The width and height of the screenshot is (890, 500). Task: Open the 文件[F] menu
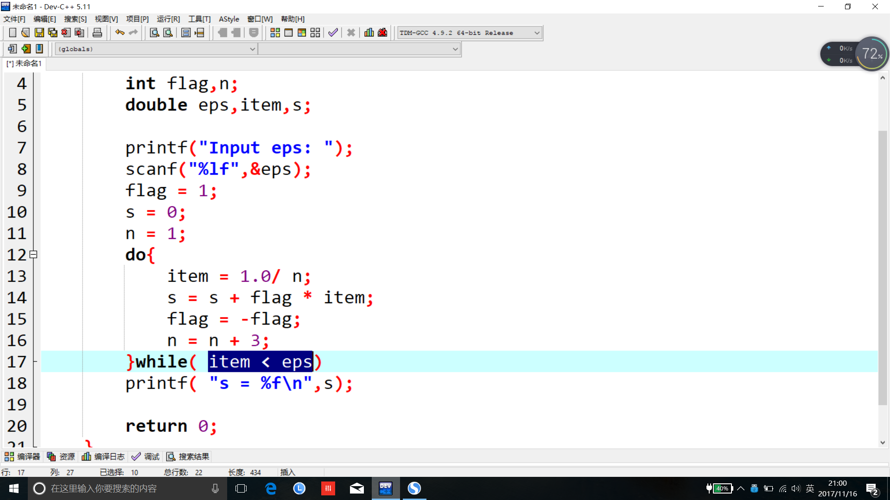(x=14, y=19)
